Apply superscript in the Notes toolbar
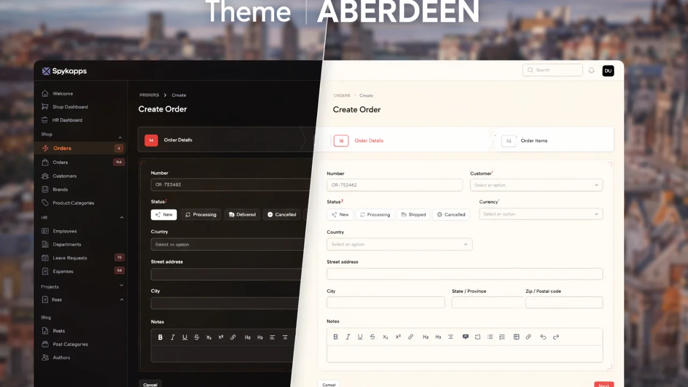688x387 pixels. click(x=398, y=336)
